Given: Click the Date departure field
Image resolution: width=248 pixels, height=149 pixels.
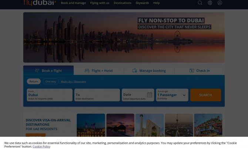Looking at the screenshot, I should click(x=138, y=95).
